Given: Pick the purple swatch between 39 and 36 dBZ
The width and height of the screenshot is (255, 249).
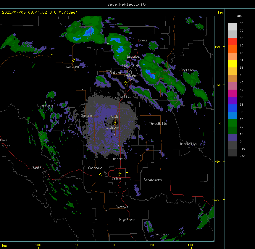Looking at the screenshot, I should (233, 101).
